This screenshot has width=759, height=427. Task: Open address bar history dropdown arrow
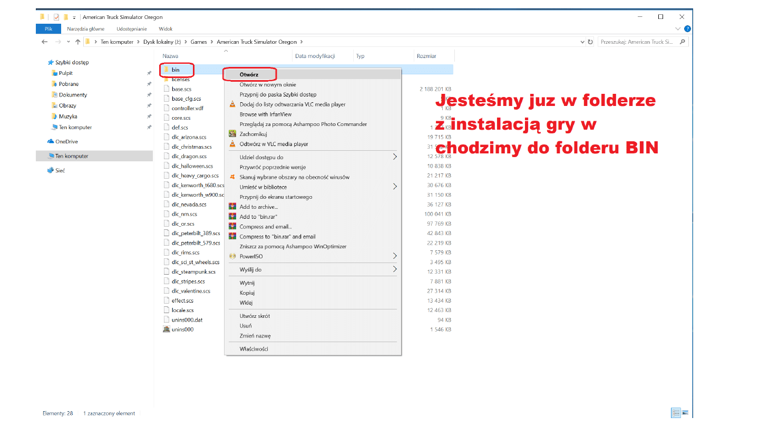point(582,42)
